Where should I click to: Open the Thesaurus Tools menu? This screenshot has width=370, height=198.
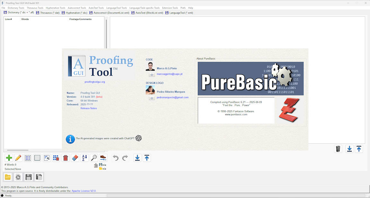(35, 8)
